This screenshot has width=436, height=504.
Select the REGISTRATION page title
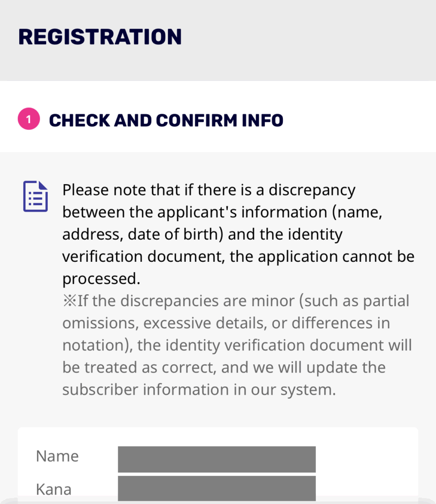(100, 37)
